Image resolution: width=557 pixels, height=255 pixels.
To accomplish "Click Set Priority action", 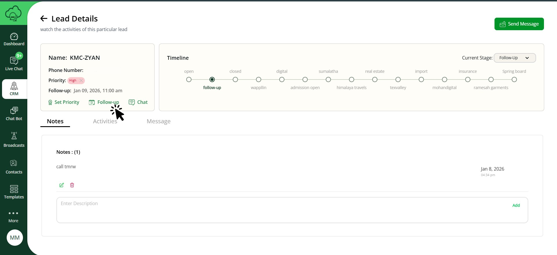I will point(64,102).
